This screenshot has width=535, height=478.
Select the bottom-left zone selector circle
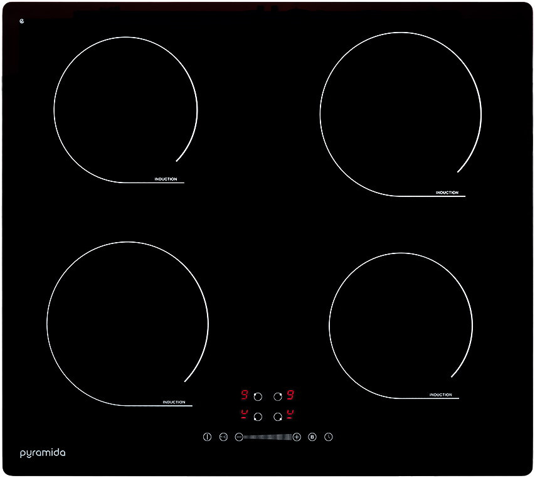tap(257, 417)
